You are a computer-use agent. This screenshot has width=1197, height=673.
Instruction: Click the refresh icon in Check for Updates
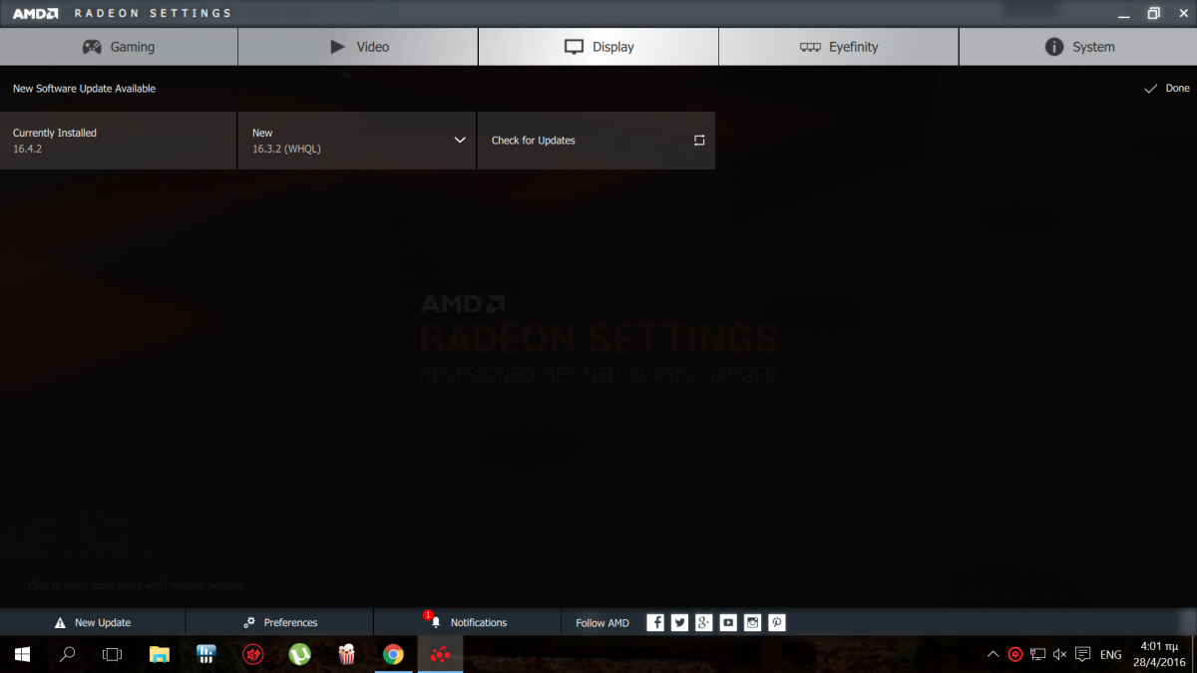coord(699,141)
